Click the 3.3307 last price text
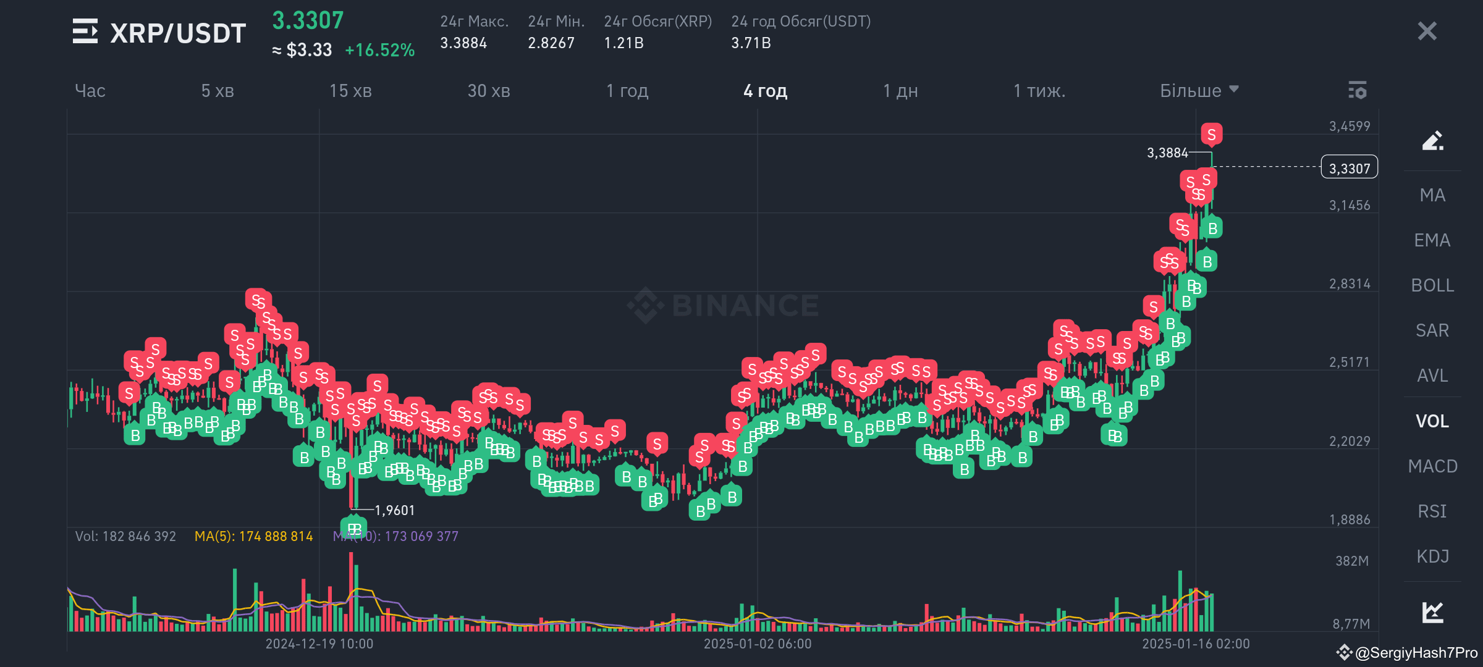This screenshot has height=667, width=1483. tap(308, 20)
